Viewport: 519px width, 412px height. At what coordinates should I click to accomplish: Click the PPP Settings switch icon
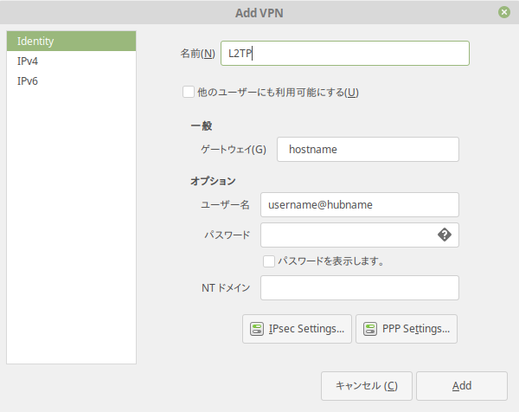point(370,329)
